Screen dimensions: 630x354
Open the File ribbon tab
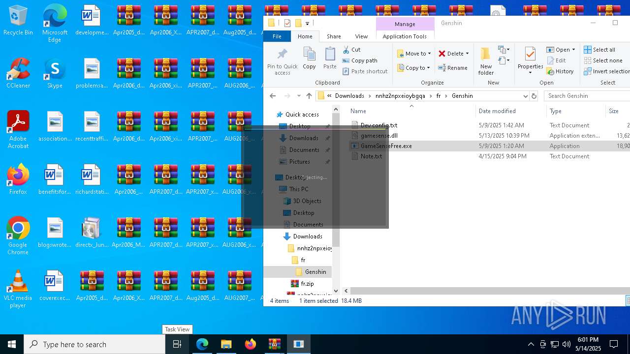pyautogui.click(x=277, y=36)
